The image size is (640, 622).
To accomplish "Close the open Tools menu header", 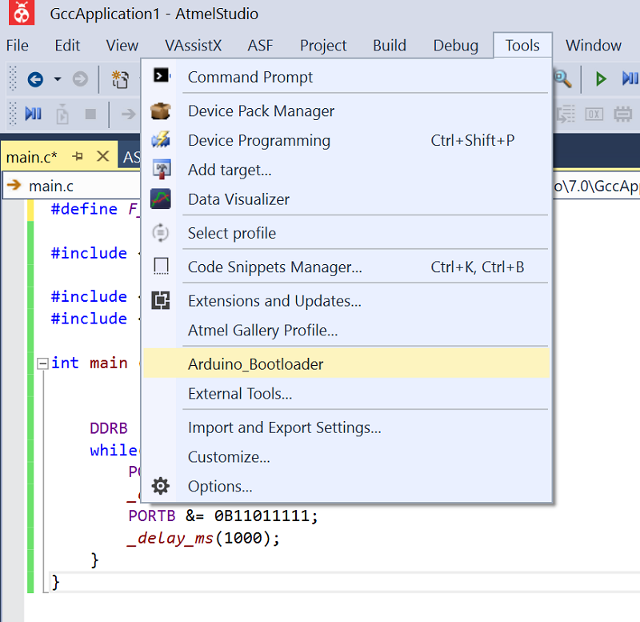I will point(522,46).
